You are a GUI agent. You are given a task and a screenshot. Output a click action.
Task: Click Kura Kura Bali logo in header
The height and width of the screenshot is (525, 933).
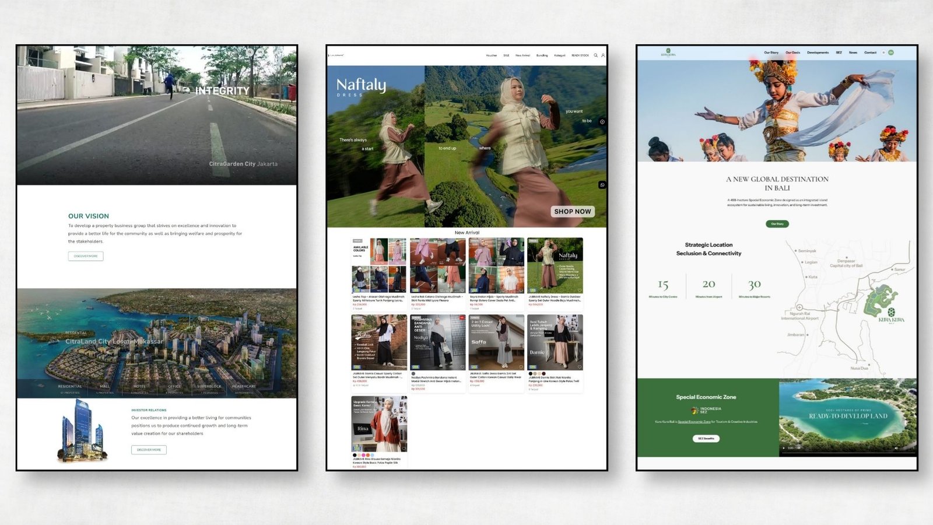coord(668,52)
